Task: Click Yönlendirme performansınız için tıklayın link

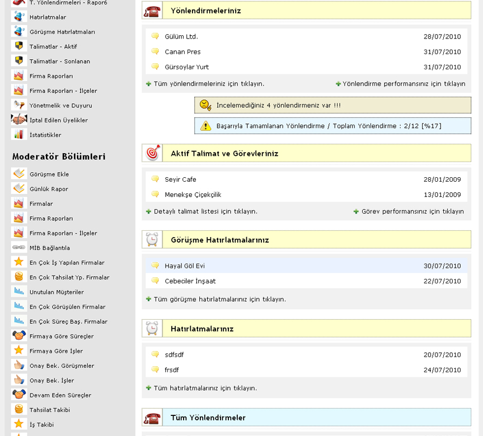Action: click(x=404, y=84)
